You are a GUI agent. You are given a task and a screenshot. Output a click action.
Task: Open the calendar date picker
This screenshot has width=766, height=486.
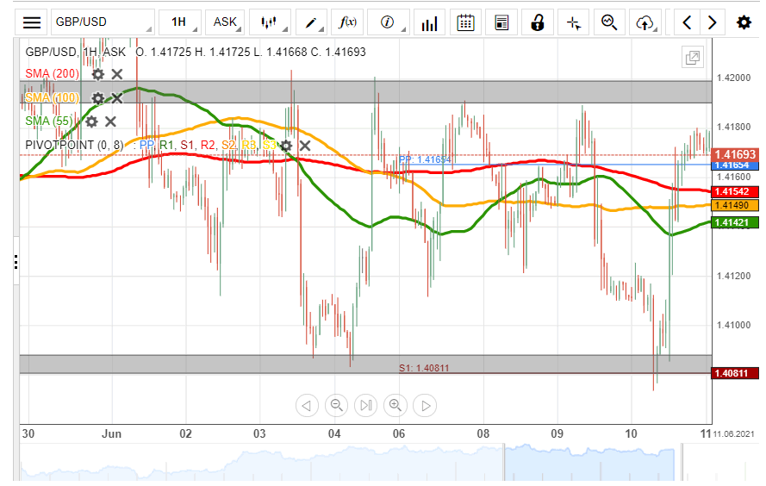click(466, 22)
